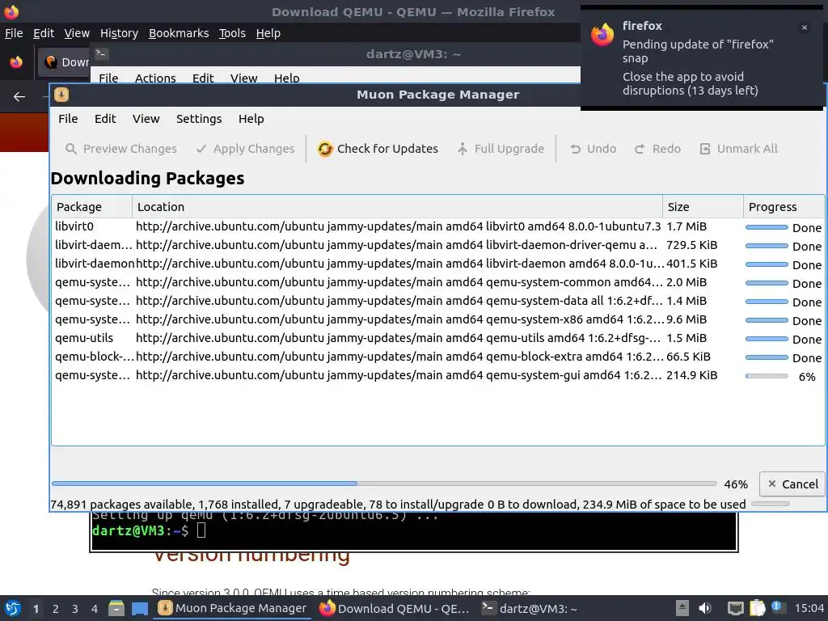The image size is (828, 621).
Task: Click the clipboard icon in system tray
Action: coord(757,608)
